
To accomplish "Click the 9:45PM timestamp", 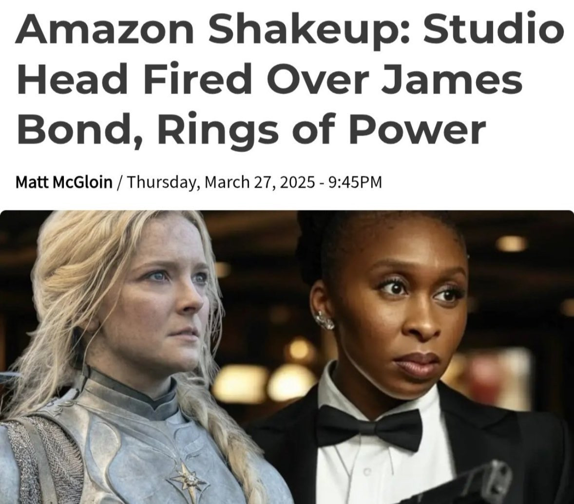I will 355,182.
